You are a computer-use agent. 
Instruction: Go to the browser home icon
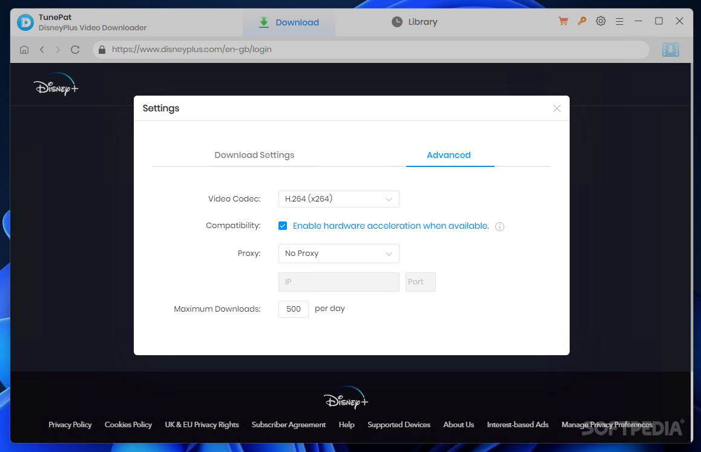[24, 50]
